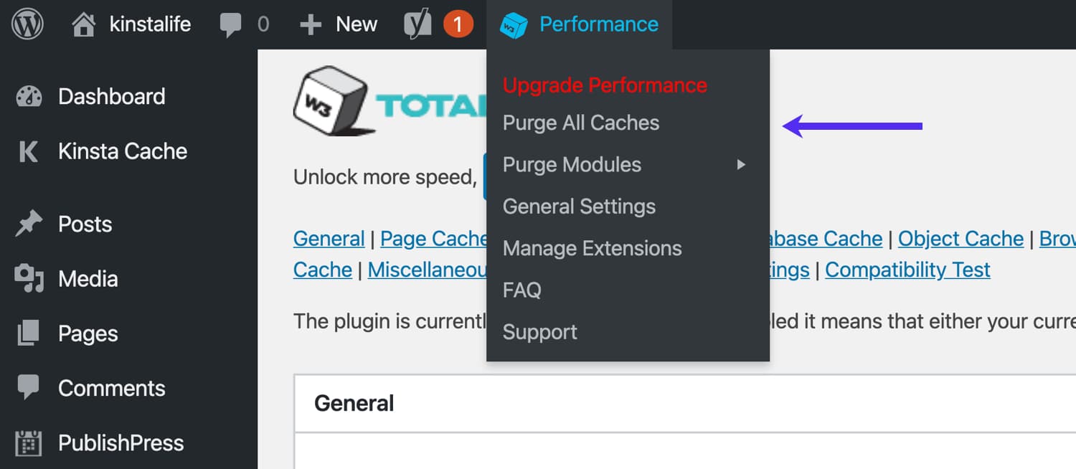Click the Object Cache link
Screen dimensions: 1076x469
[x=961, y=238]
